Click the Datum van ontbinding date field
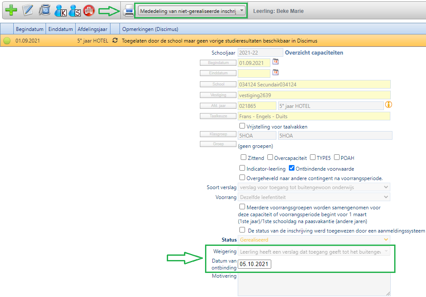 254,264
